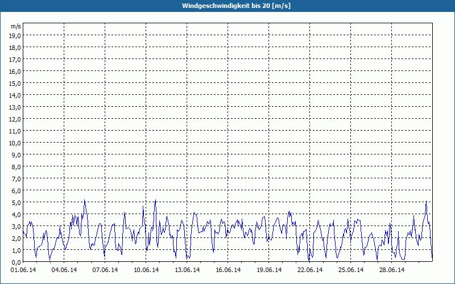Select the 15,0 y-axis value
The height and width of the screenshot is (284, 455).
pos(15,83)
